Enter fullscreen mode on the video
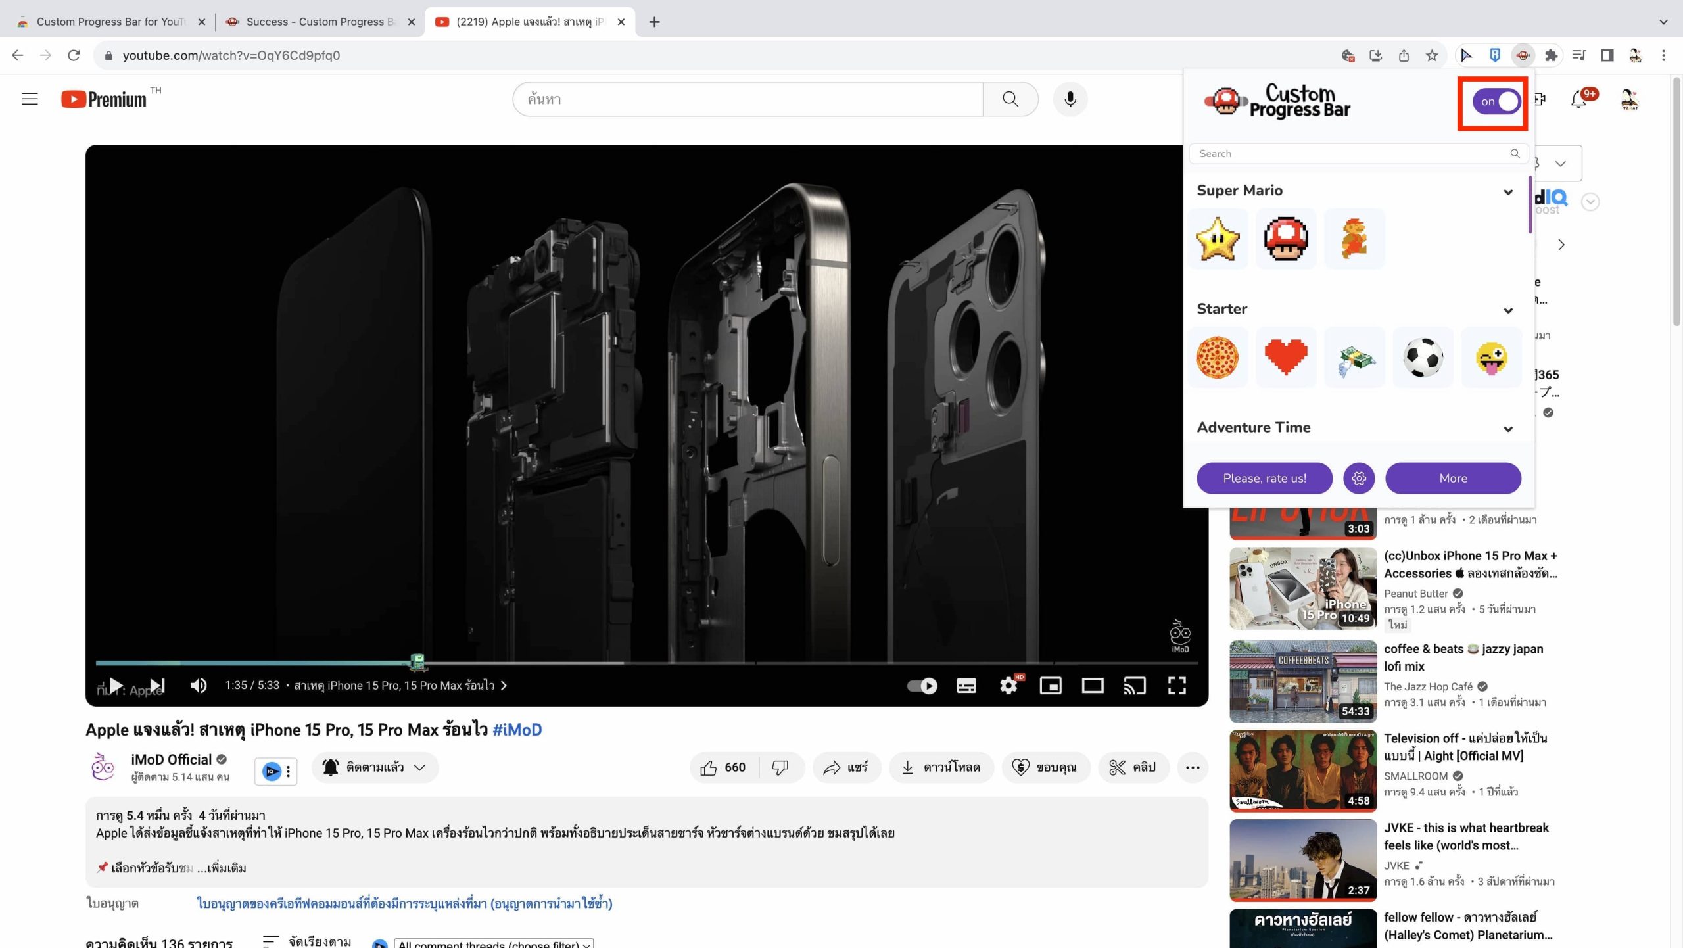The image size is (1683, 948). pyautogui.click(x=1177, y=686)
